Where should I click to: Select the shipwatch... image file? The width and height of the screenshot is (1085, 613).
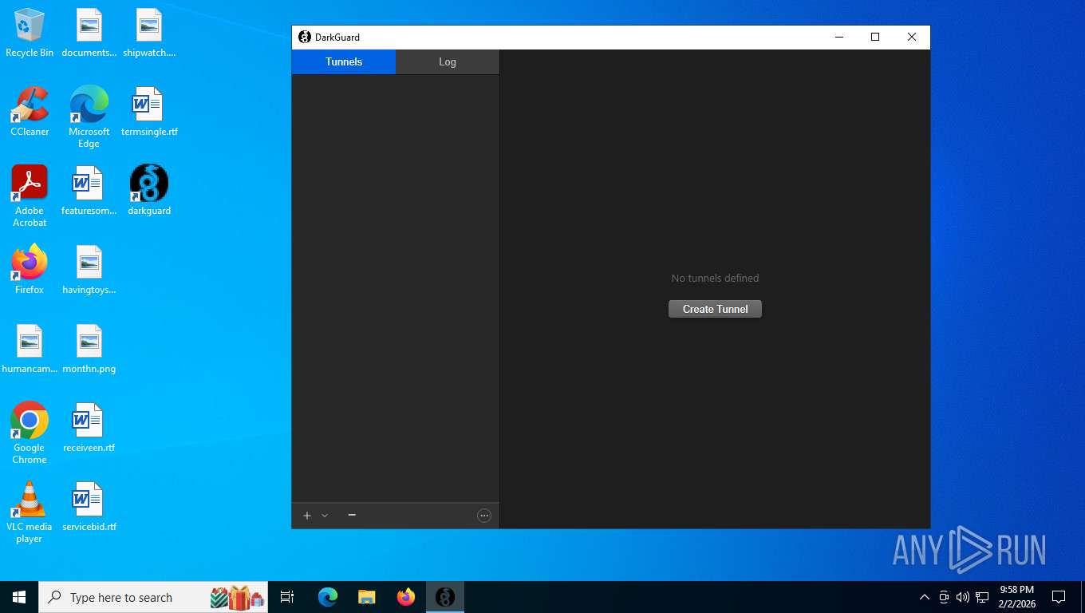tap(149, 34)
